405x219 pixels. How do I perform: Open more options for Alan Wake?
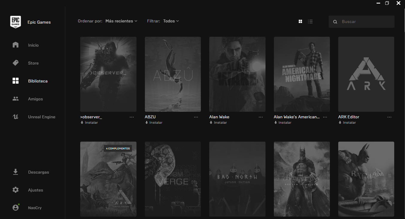(x=261, y=117)
